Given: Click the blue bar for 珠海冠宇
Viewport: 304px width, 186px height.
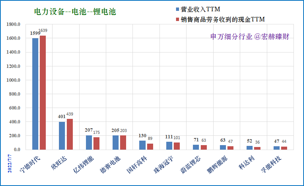Looking at the screenshot, I should [x=169, y=146].
